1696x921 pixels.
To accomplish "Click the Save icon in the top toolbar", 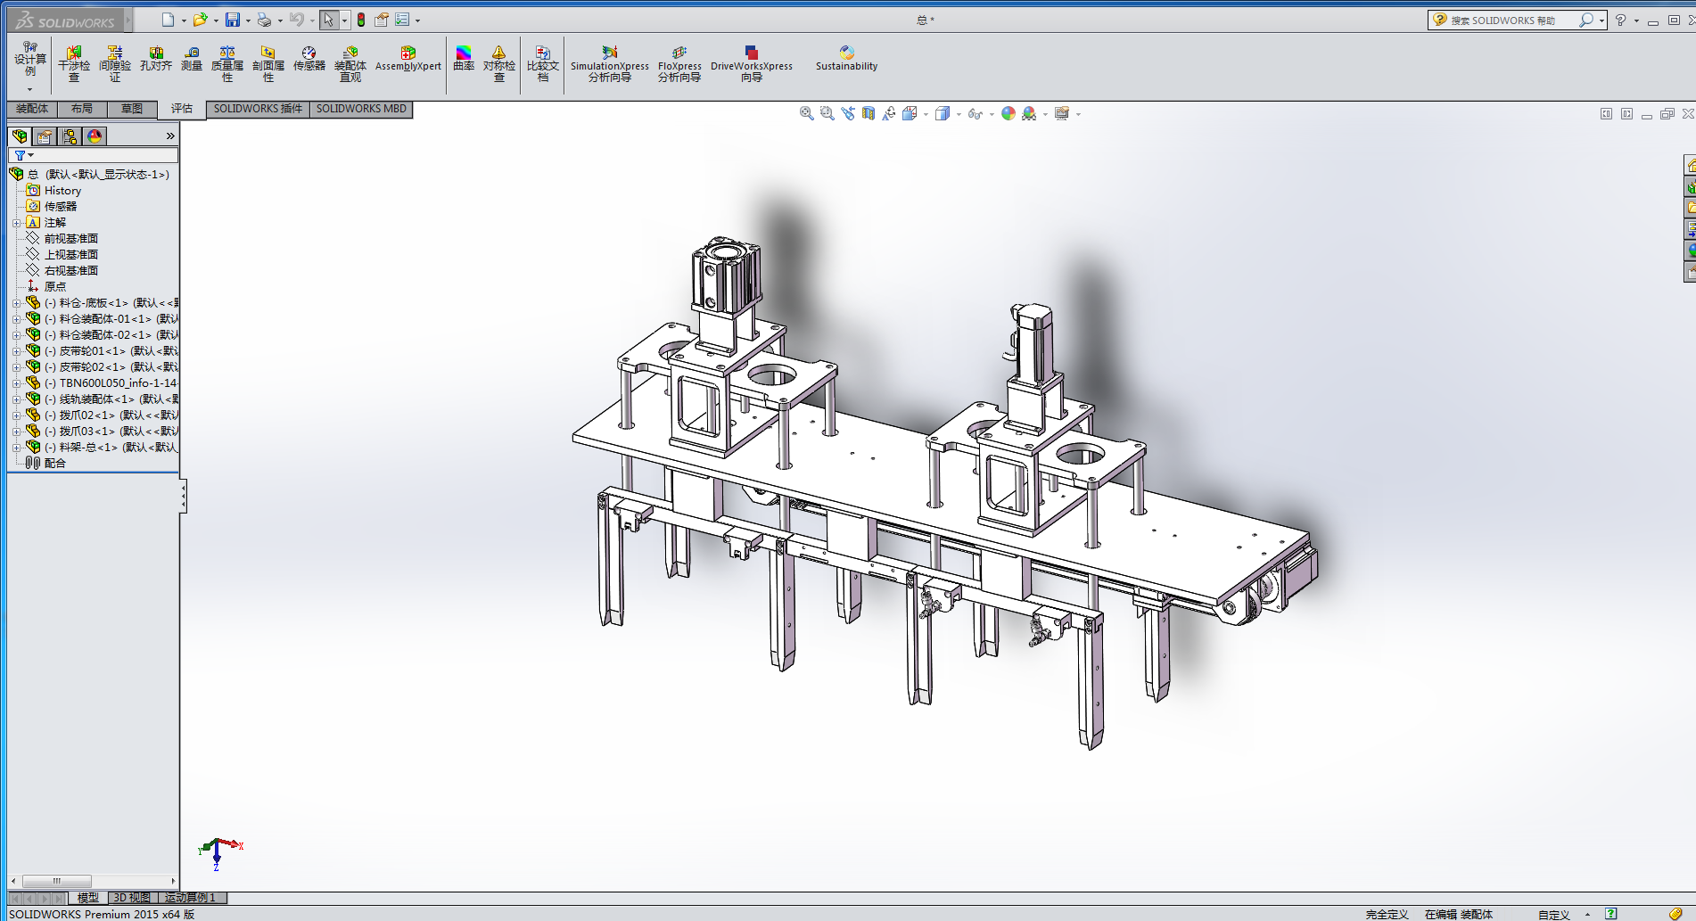I will tap(232, 20).
